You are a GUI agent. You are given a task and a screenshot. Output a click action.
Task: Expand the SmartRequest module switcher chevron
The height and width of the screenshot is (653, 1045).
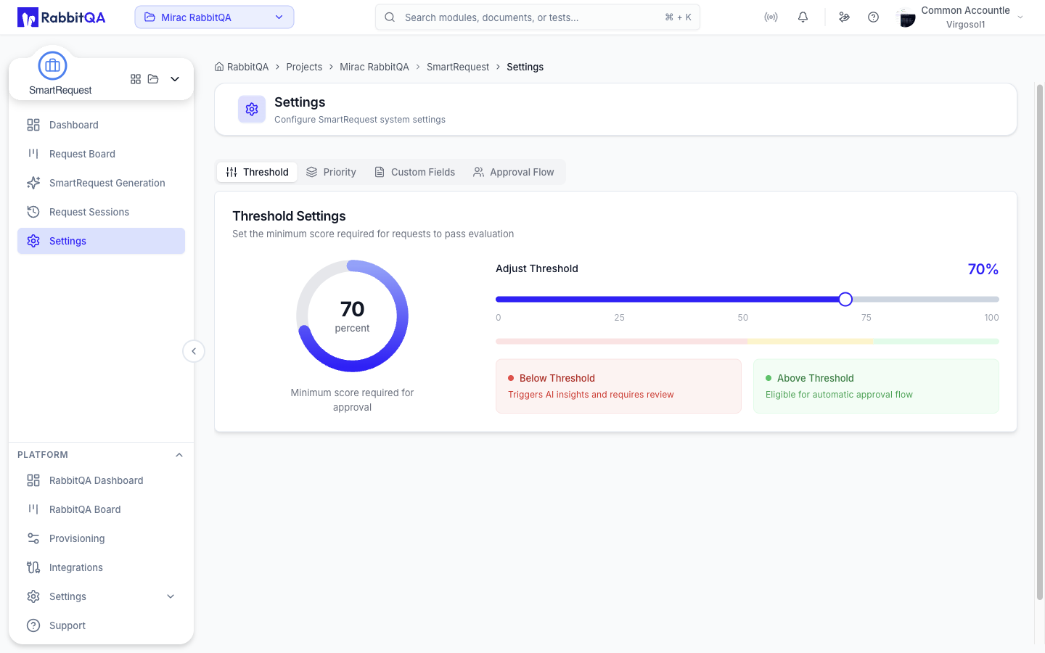click(175, 79)
